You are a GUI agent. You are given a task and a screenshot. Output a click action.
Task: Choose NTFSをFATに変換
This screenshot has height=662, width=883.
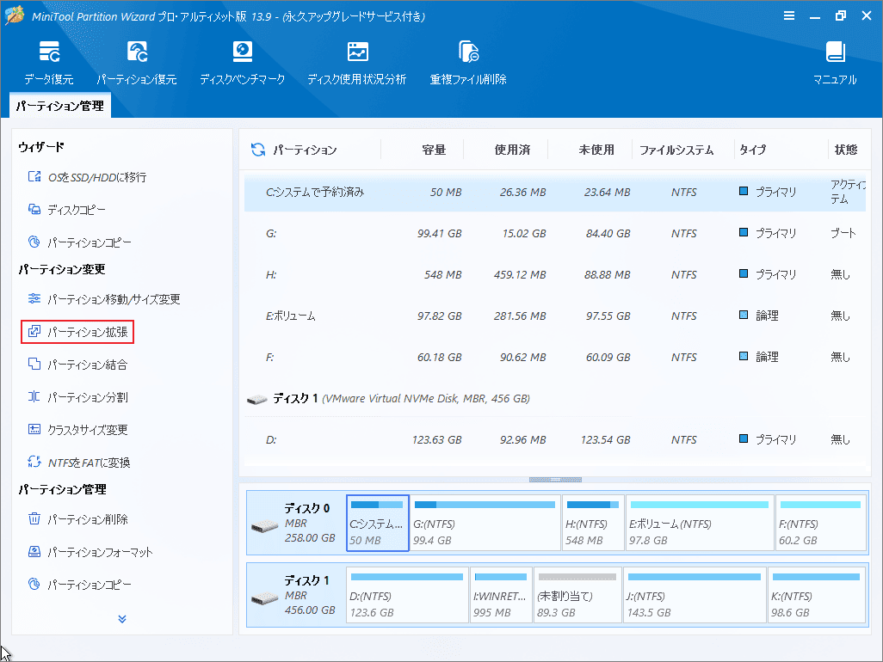(79, 463)
